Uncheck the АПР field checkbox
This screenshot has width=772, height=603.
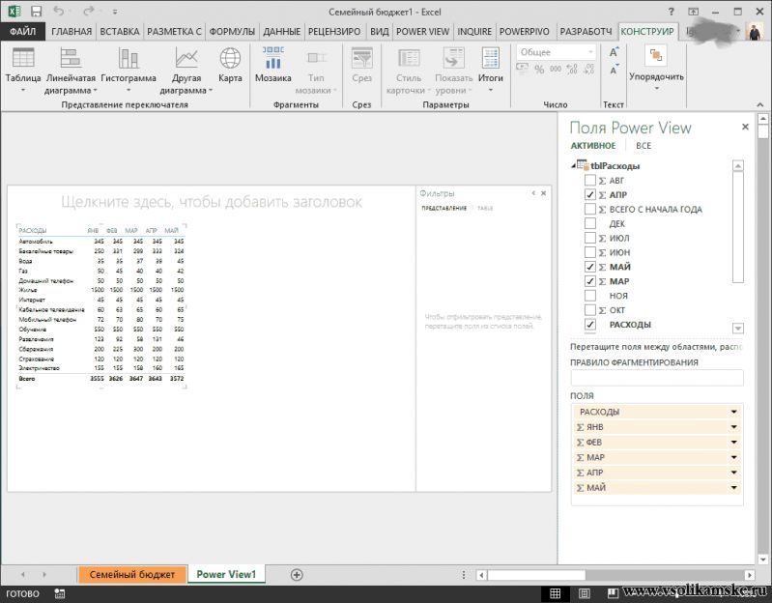(x=590, y=195)
